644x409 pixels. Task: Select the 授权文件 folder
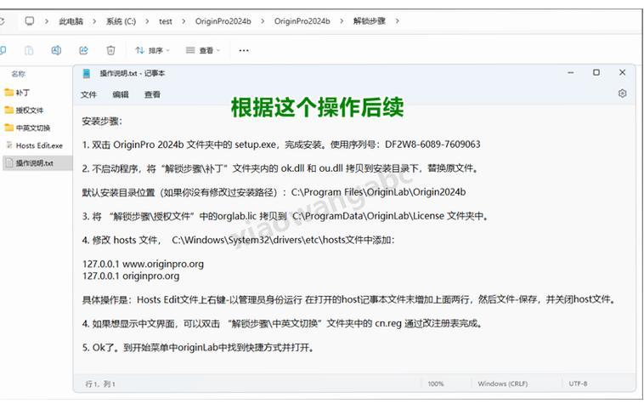[x=29, y=110]
